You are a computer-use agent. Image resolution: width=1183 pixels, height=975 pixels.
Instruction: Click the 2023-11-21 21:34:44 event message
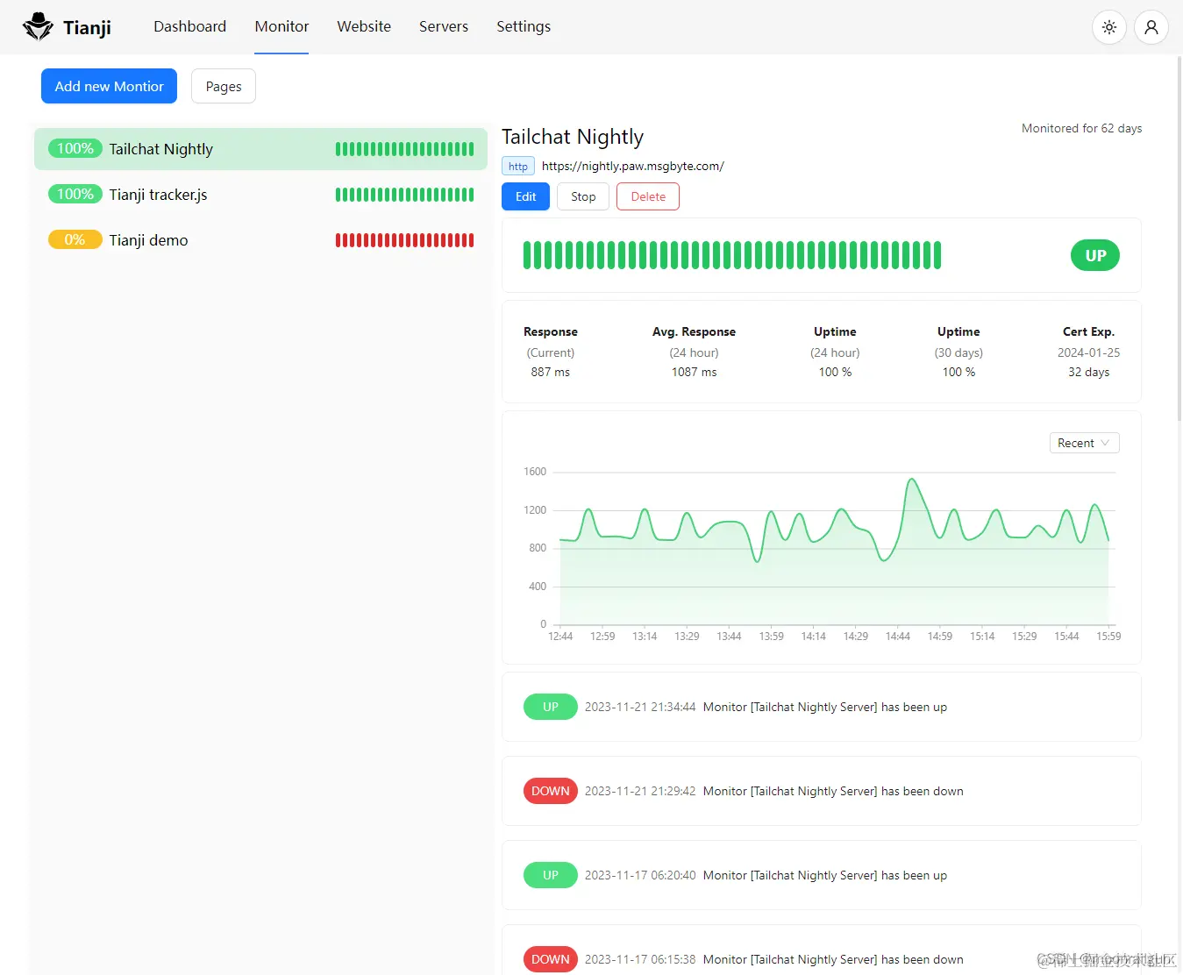[825, 707]
